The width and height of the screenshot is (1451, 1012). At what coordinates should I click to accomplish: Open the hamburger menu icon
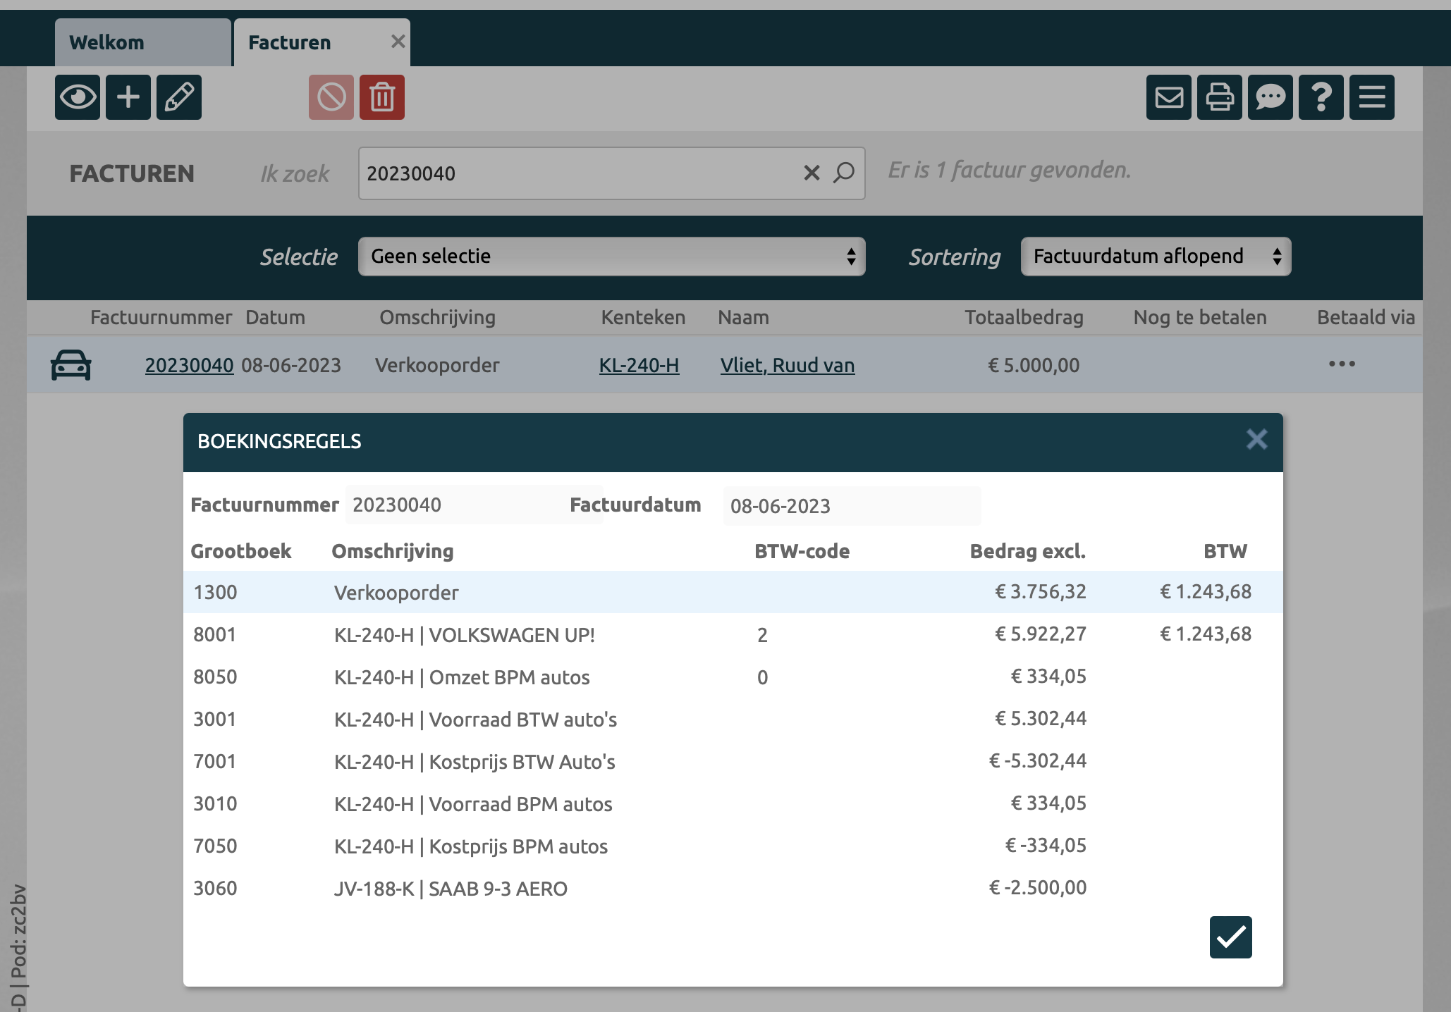[x=1372, y=97]
